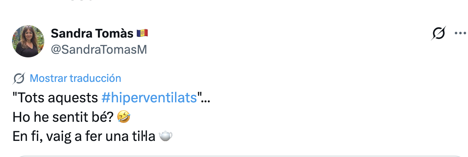The width and height of the screenshot is (468, 157).
Task: Click the Andorra flag emoji after the name
Action: (x=142, y=33)
